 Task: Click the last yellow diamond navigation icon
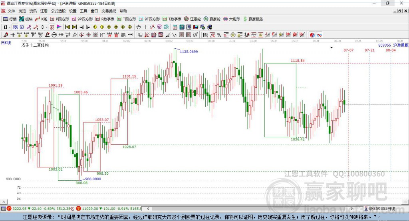tap(130, 27)
